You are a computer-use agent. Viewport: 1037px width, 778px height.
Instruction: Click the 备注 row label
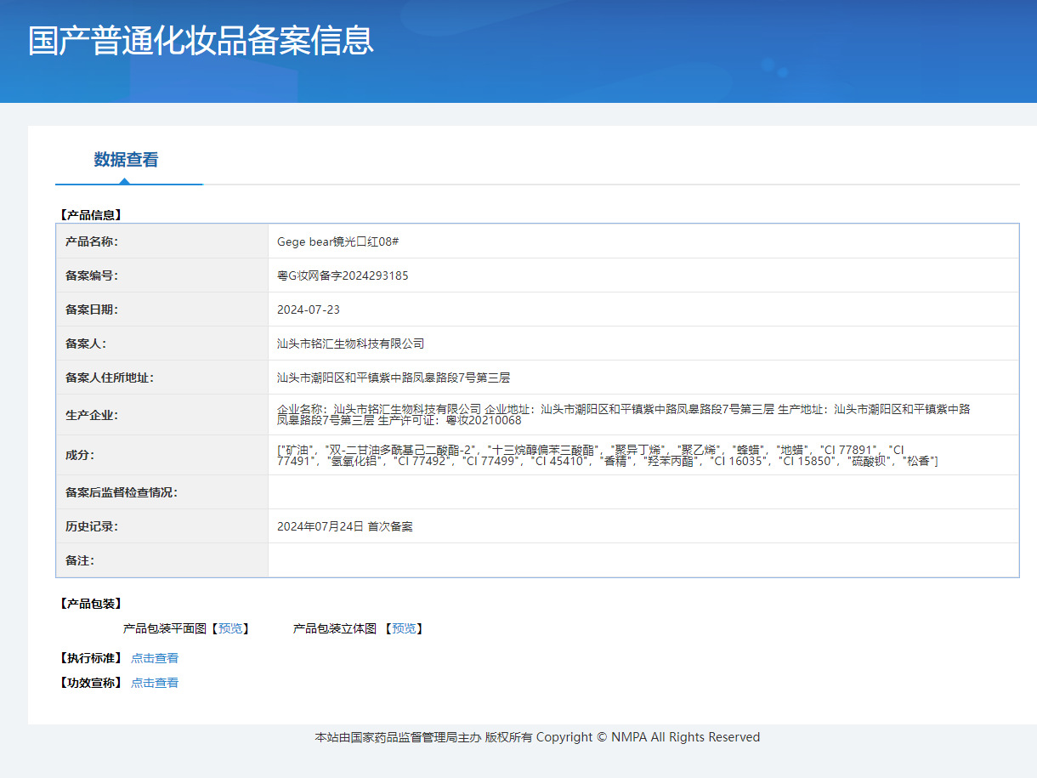click(x=80, y=560)
